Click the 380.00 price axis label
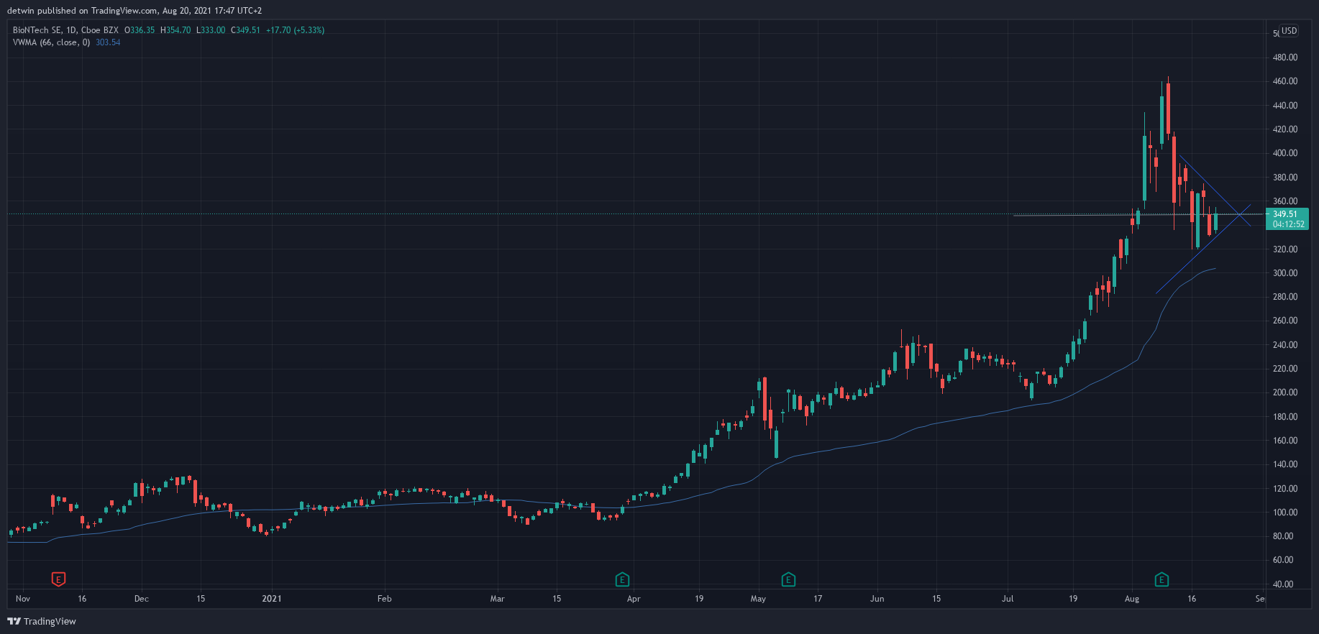 1285,178
